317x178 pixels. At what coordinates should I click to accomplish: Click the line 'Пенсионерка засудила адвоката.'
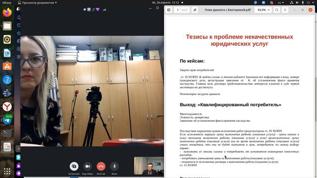pos(200,94)
